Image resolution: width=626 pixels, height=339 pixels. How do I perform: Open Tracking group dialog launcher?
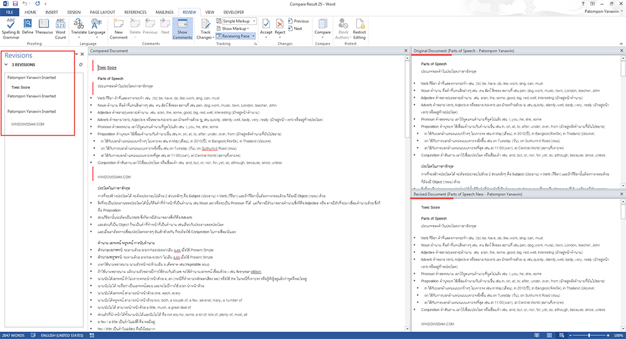(x=255, y=44)
